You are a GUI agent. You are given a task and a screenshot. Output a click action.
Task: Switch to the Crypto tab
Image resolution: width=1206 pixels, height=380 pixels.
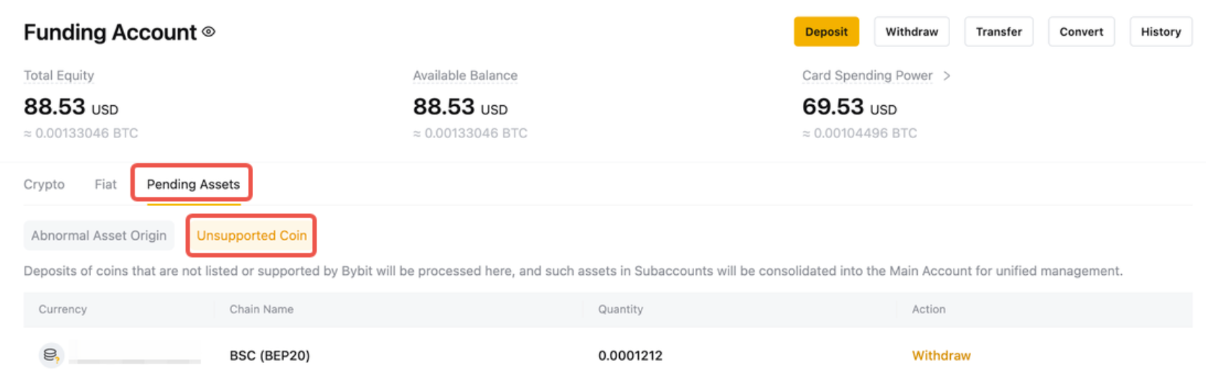[44, 184]
